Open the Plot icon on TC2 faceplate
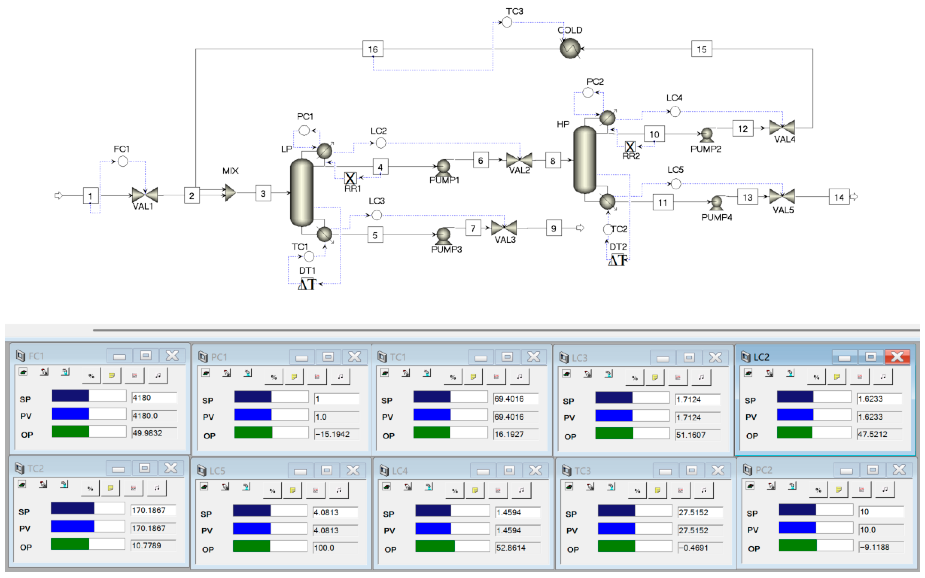The height and width of the screenshot is (578, 925). (x=134, y=488)
